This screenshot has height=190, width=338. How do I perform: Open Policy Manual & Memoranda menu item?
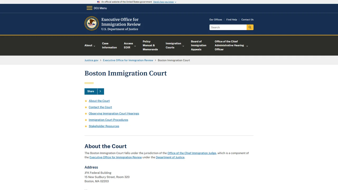(x=150, y=45)
